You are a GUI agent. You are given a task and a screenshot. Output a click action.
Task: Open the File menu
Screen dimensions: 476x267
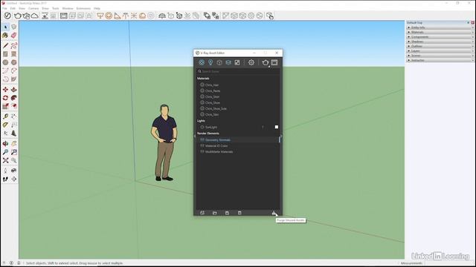click(4, 8)
